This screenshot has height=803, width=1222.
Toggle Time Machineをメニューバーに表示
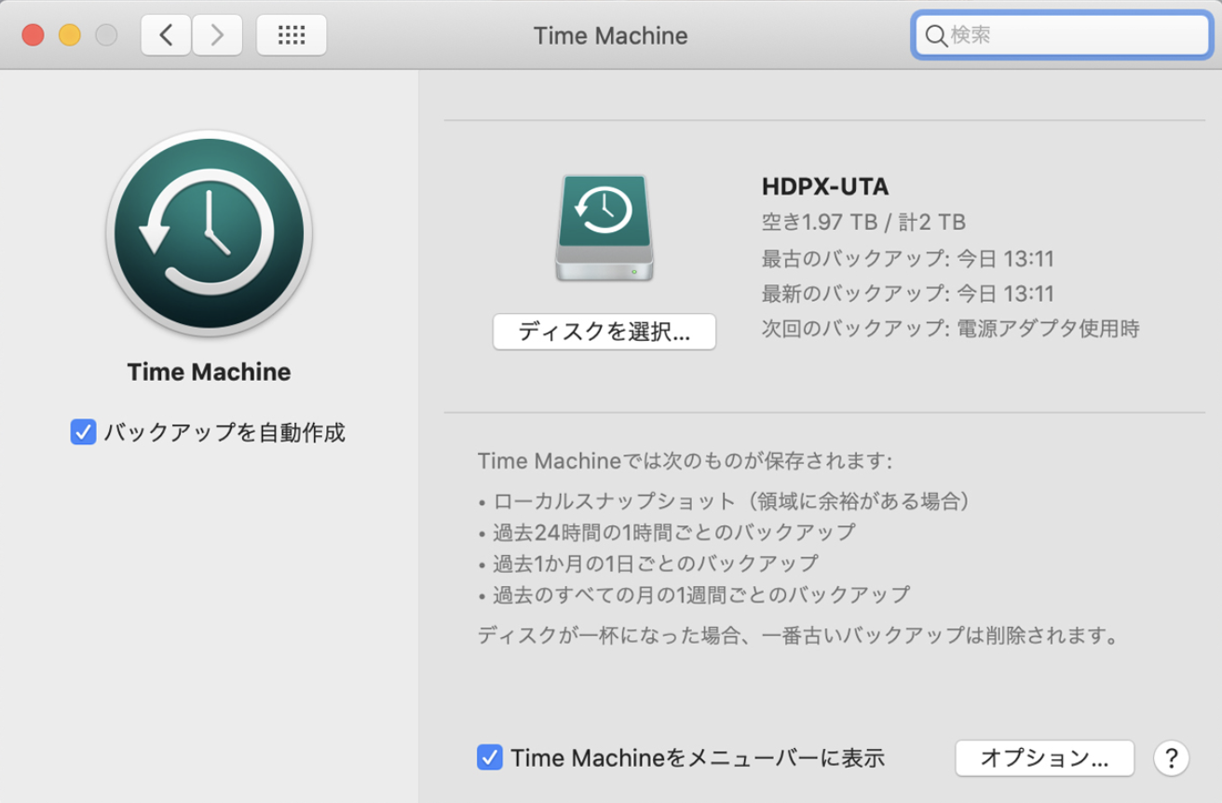(x=489, y=757)
